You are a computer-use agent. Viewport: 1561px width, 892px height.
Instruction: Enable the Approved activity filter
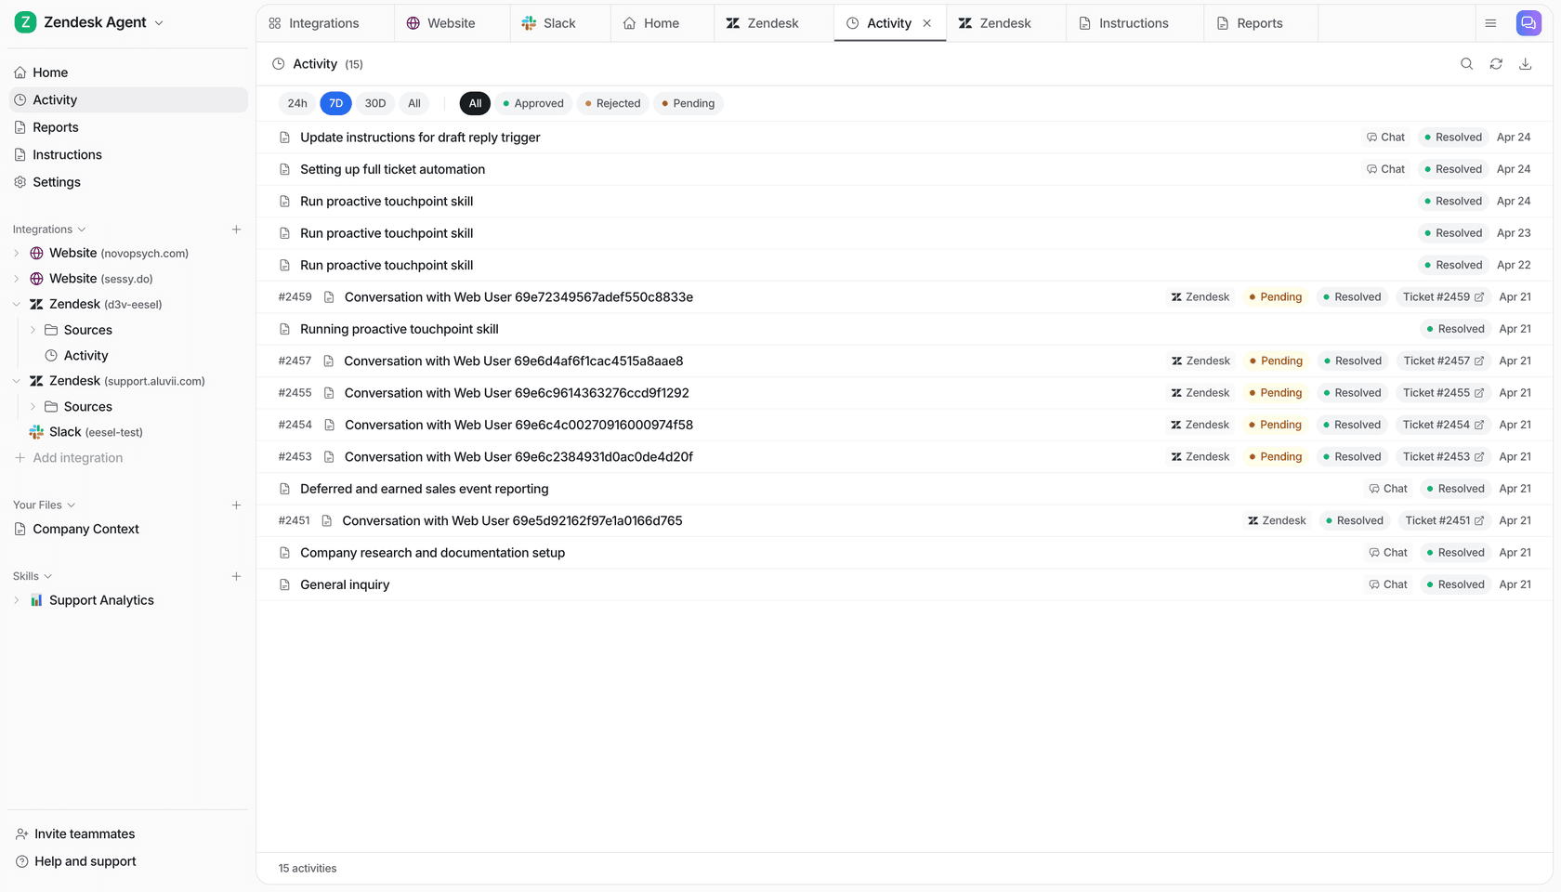[533, 103]
